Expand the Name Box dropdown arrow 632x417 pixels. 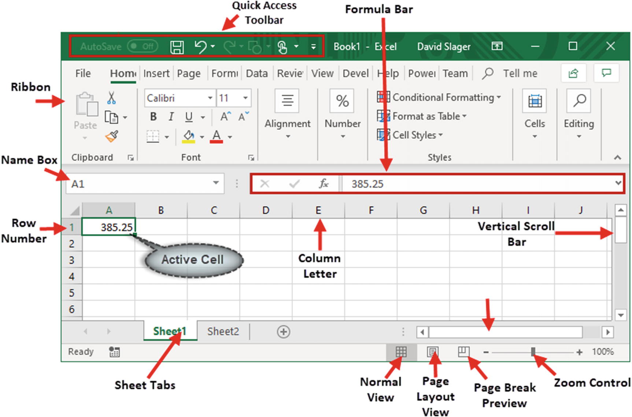(x=216, y=183)
